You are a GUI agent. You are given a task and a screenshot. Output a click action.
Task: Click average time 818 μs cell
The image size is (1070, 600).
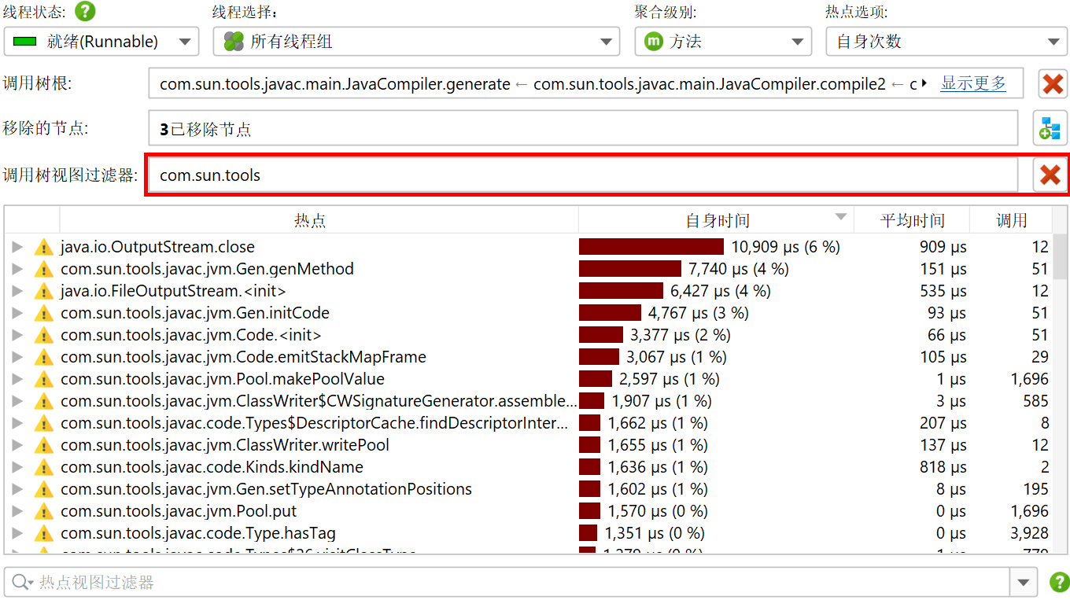(x=943, y=467)
